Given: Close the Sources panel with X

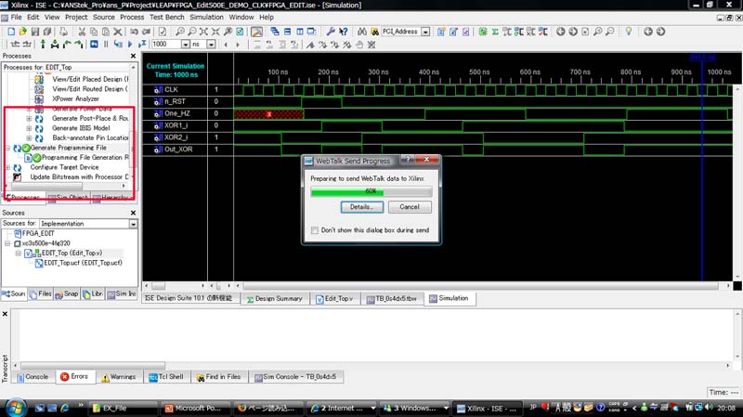Looking at the screenshot, I should click(x=133, y=213).
